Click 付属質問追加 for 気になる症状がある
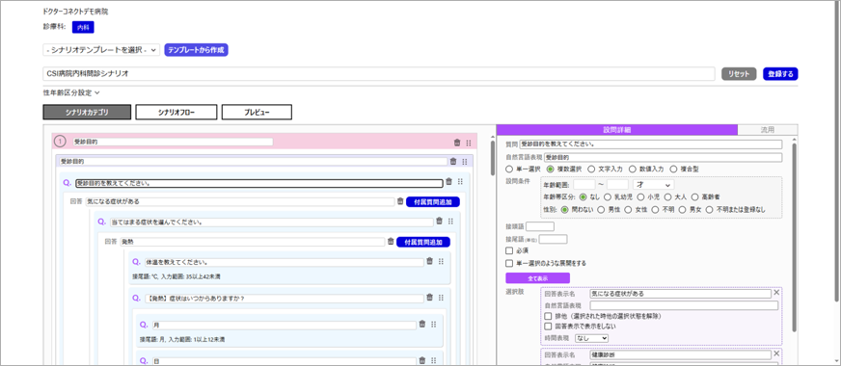The height and width of the screenshot is (366, 841). click(x=433, y=202)
